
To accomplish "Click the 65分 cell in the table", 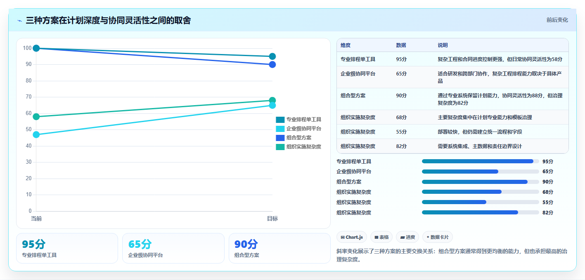I will (401, 74).
